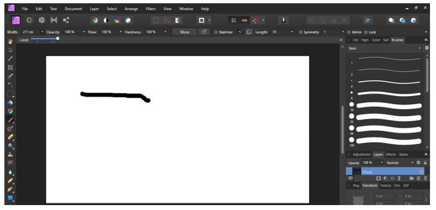Open the Hardness dropdown
The image size is (436, 210).
(165, 32)
